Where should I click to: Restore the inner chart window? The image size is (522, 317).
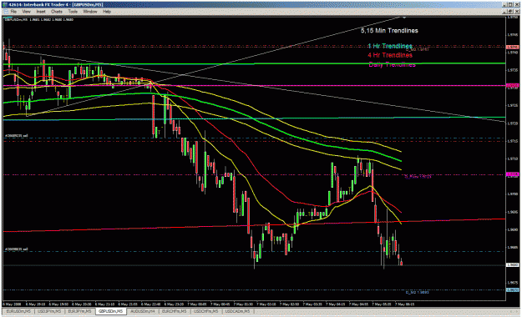(510, 12)
